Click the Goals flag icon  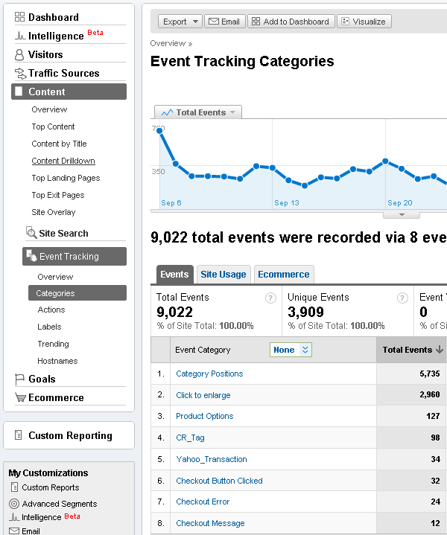click(x=20, y=379)
